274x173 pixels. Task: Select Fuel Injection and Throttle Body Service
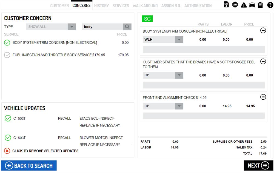tap(7, 55)
